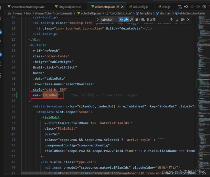Click the Vue icon on showerColorManage.vue tab

click(9, 6)
